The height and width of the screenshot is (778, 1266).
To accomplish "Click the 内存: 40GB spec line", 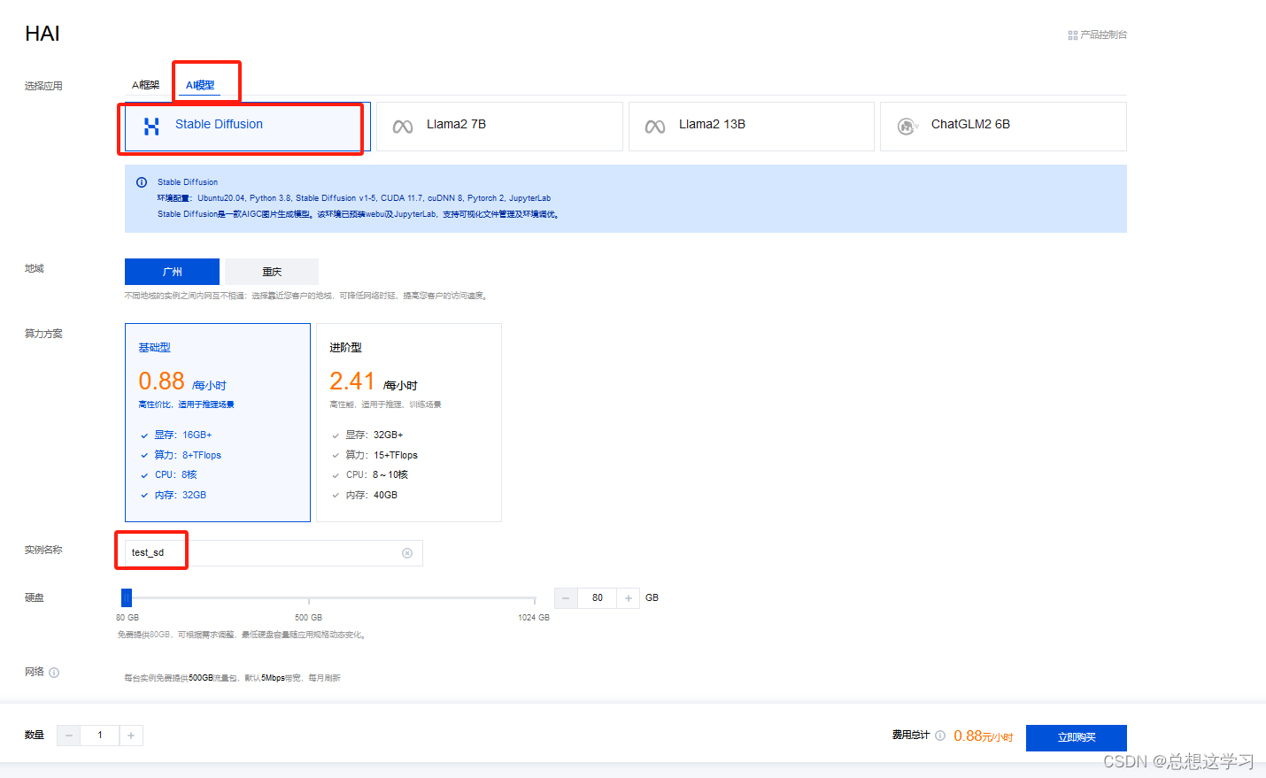I will click(372, 495).
